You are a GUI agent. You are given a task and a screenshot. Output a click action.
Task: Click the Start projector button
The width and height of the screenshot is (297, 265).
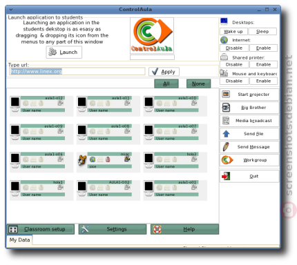[x=249, y=95]
